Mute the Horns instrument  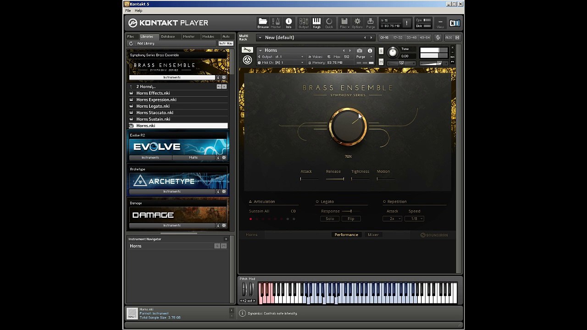[x=381, y=62]
